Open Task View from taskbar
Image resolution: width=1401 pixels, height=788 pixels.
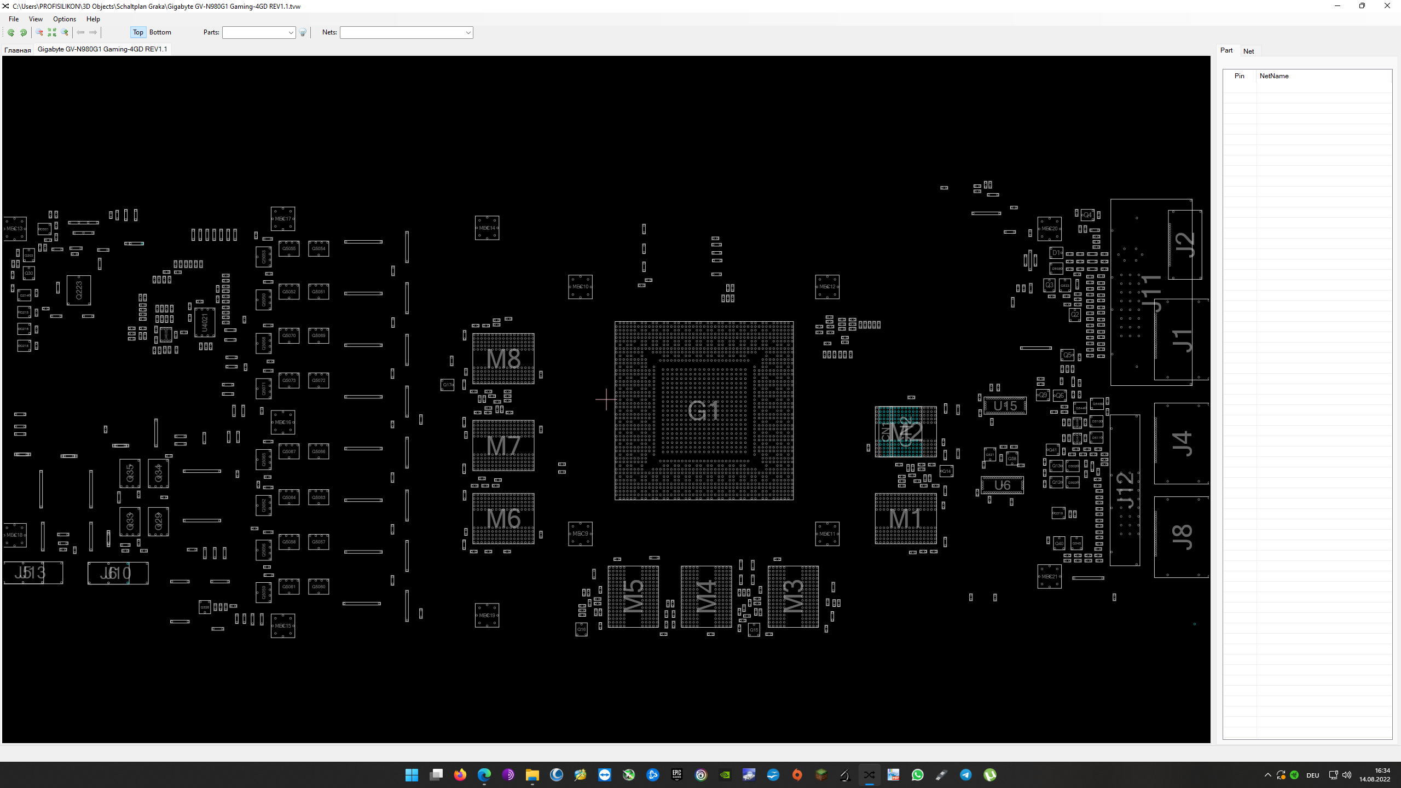coord(436,775)
